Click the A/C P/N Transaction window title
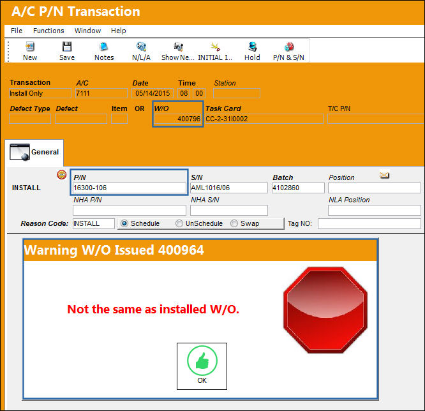425x411 pixels. click(x=76, y=11)
